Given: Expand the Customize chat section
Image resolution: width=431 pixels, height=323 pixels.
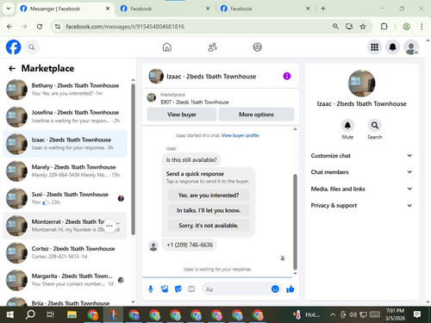Looking at the screenshot, I should click(361, 156).
